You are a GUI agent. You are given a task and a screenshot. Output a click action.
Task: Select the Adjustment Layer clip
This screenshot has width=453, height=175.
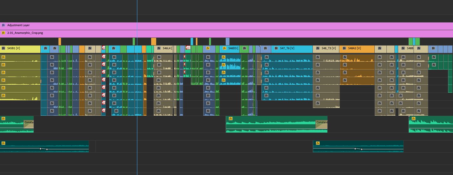tap(216, 26)
